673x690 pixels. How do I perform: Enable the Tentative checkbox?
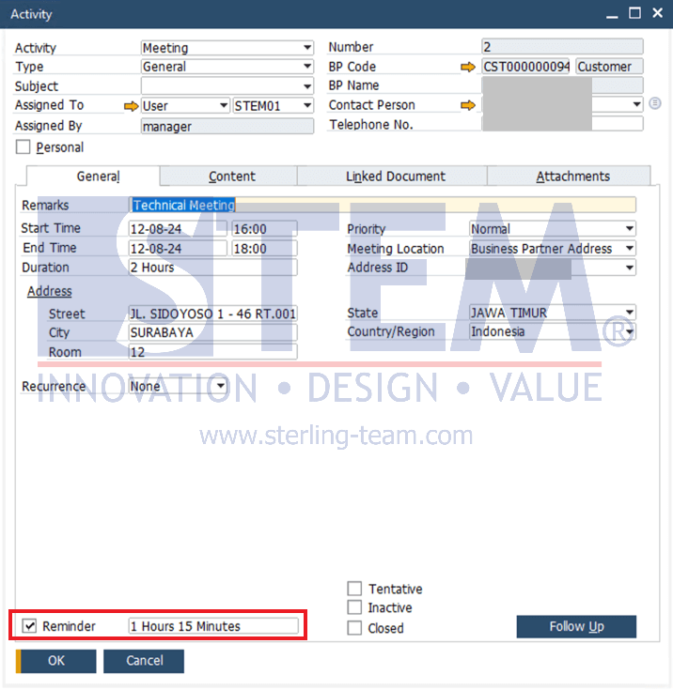[354, 589]
